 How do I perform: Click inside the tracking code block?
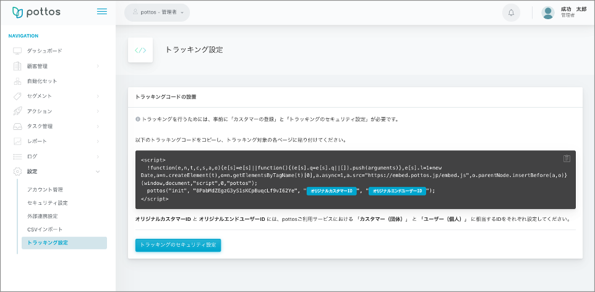coord(355,179)
